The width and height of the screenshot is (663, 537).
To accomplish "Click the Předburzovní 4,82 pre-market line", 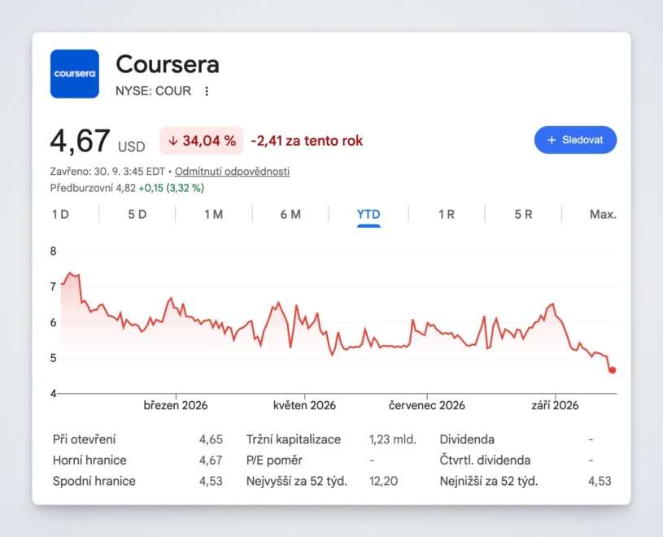I will pos(127,188).
